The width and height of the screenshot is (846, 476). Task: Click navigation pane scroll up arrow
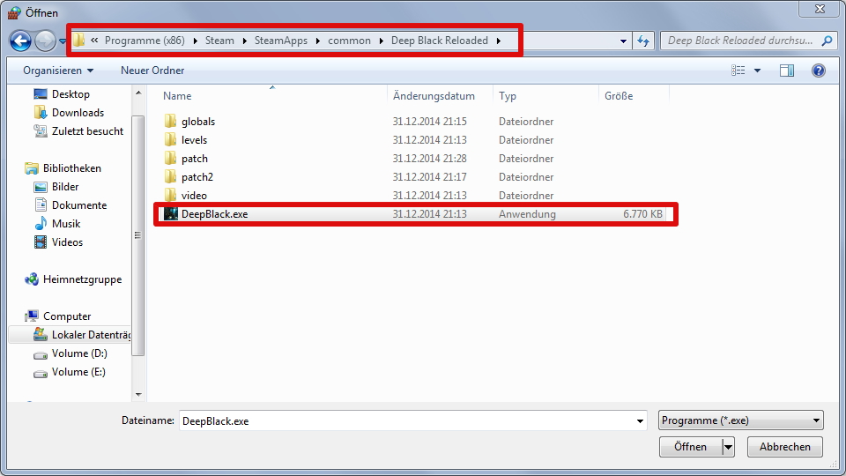(138, 93)
